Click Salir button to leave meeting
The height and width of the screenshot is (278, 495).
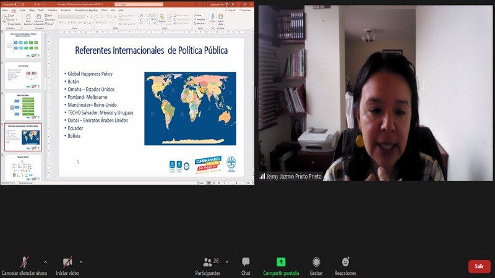479,266
